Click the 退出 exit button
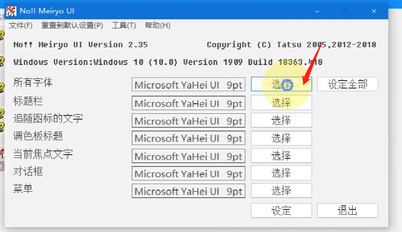 [348, 211]
